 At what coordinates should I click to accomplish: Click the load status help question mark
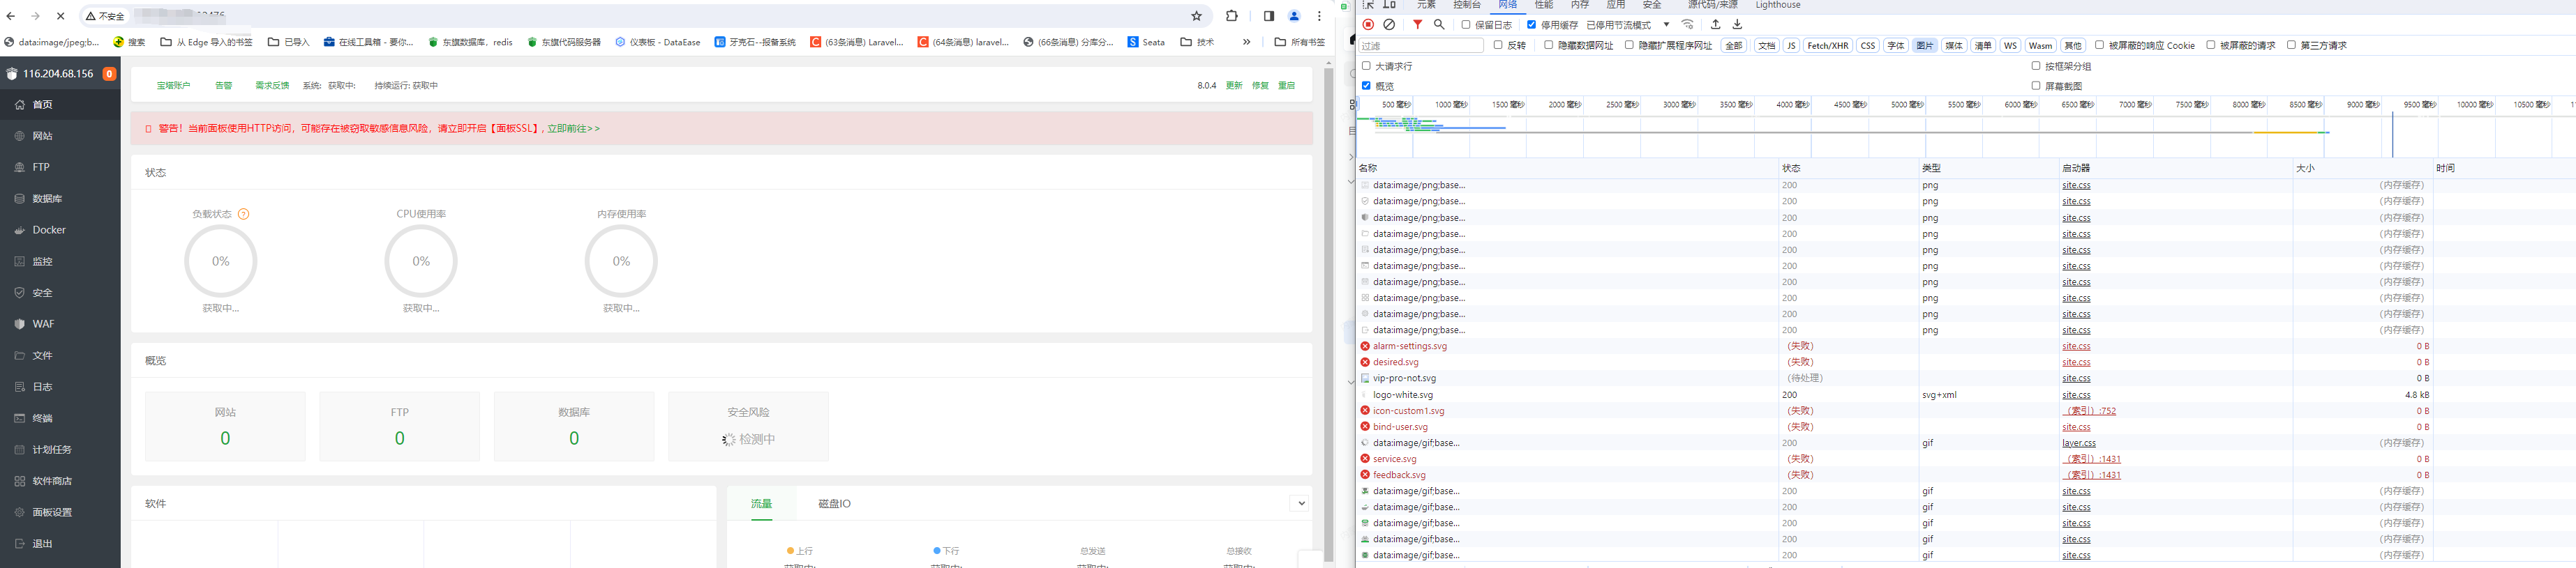[244, 215]
